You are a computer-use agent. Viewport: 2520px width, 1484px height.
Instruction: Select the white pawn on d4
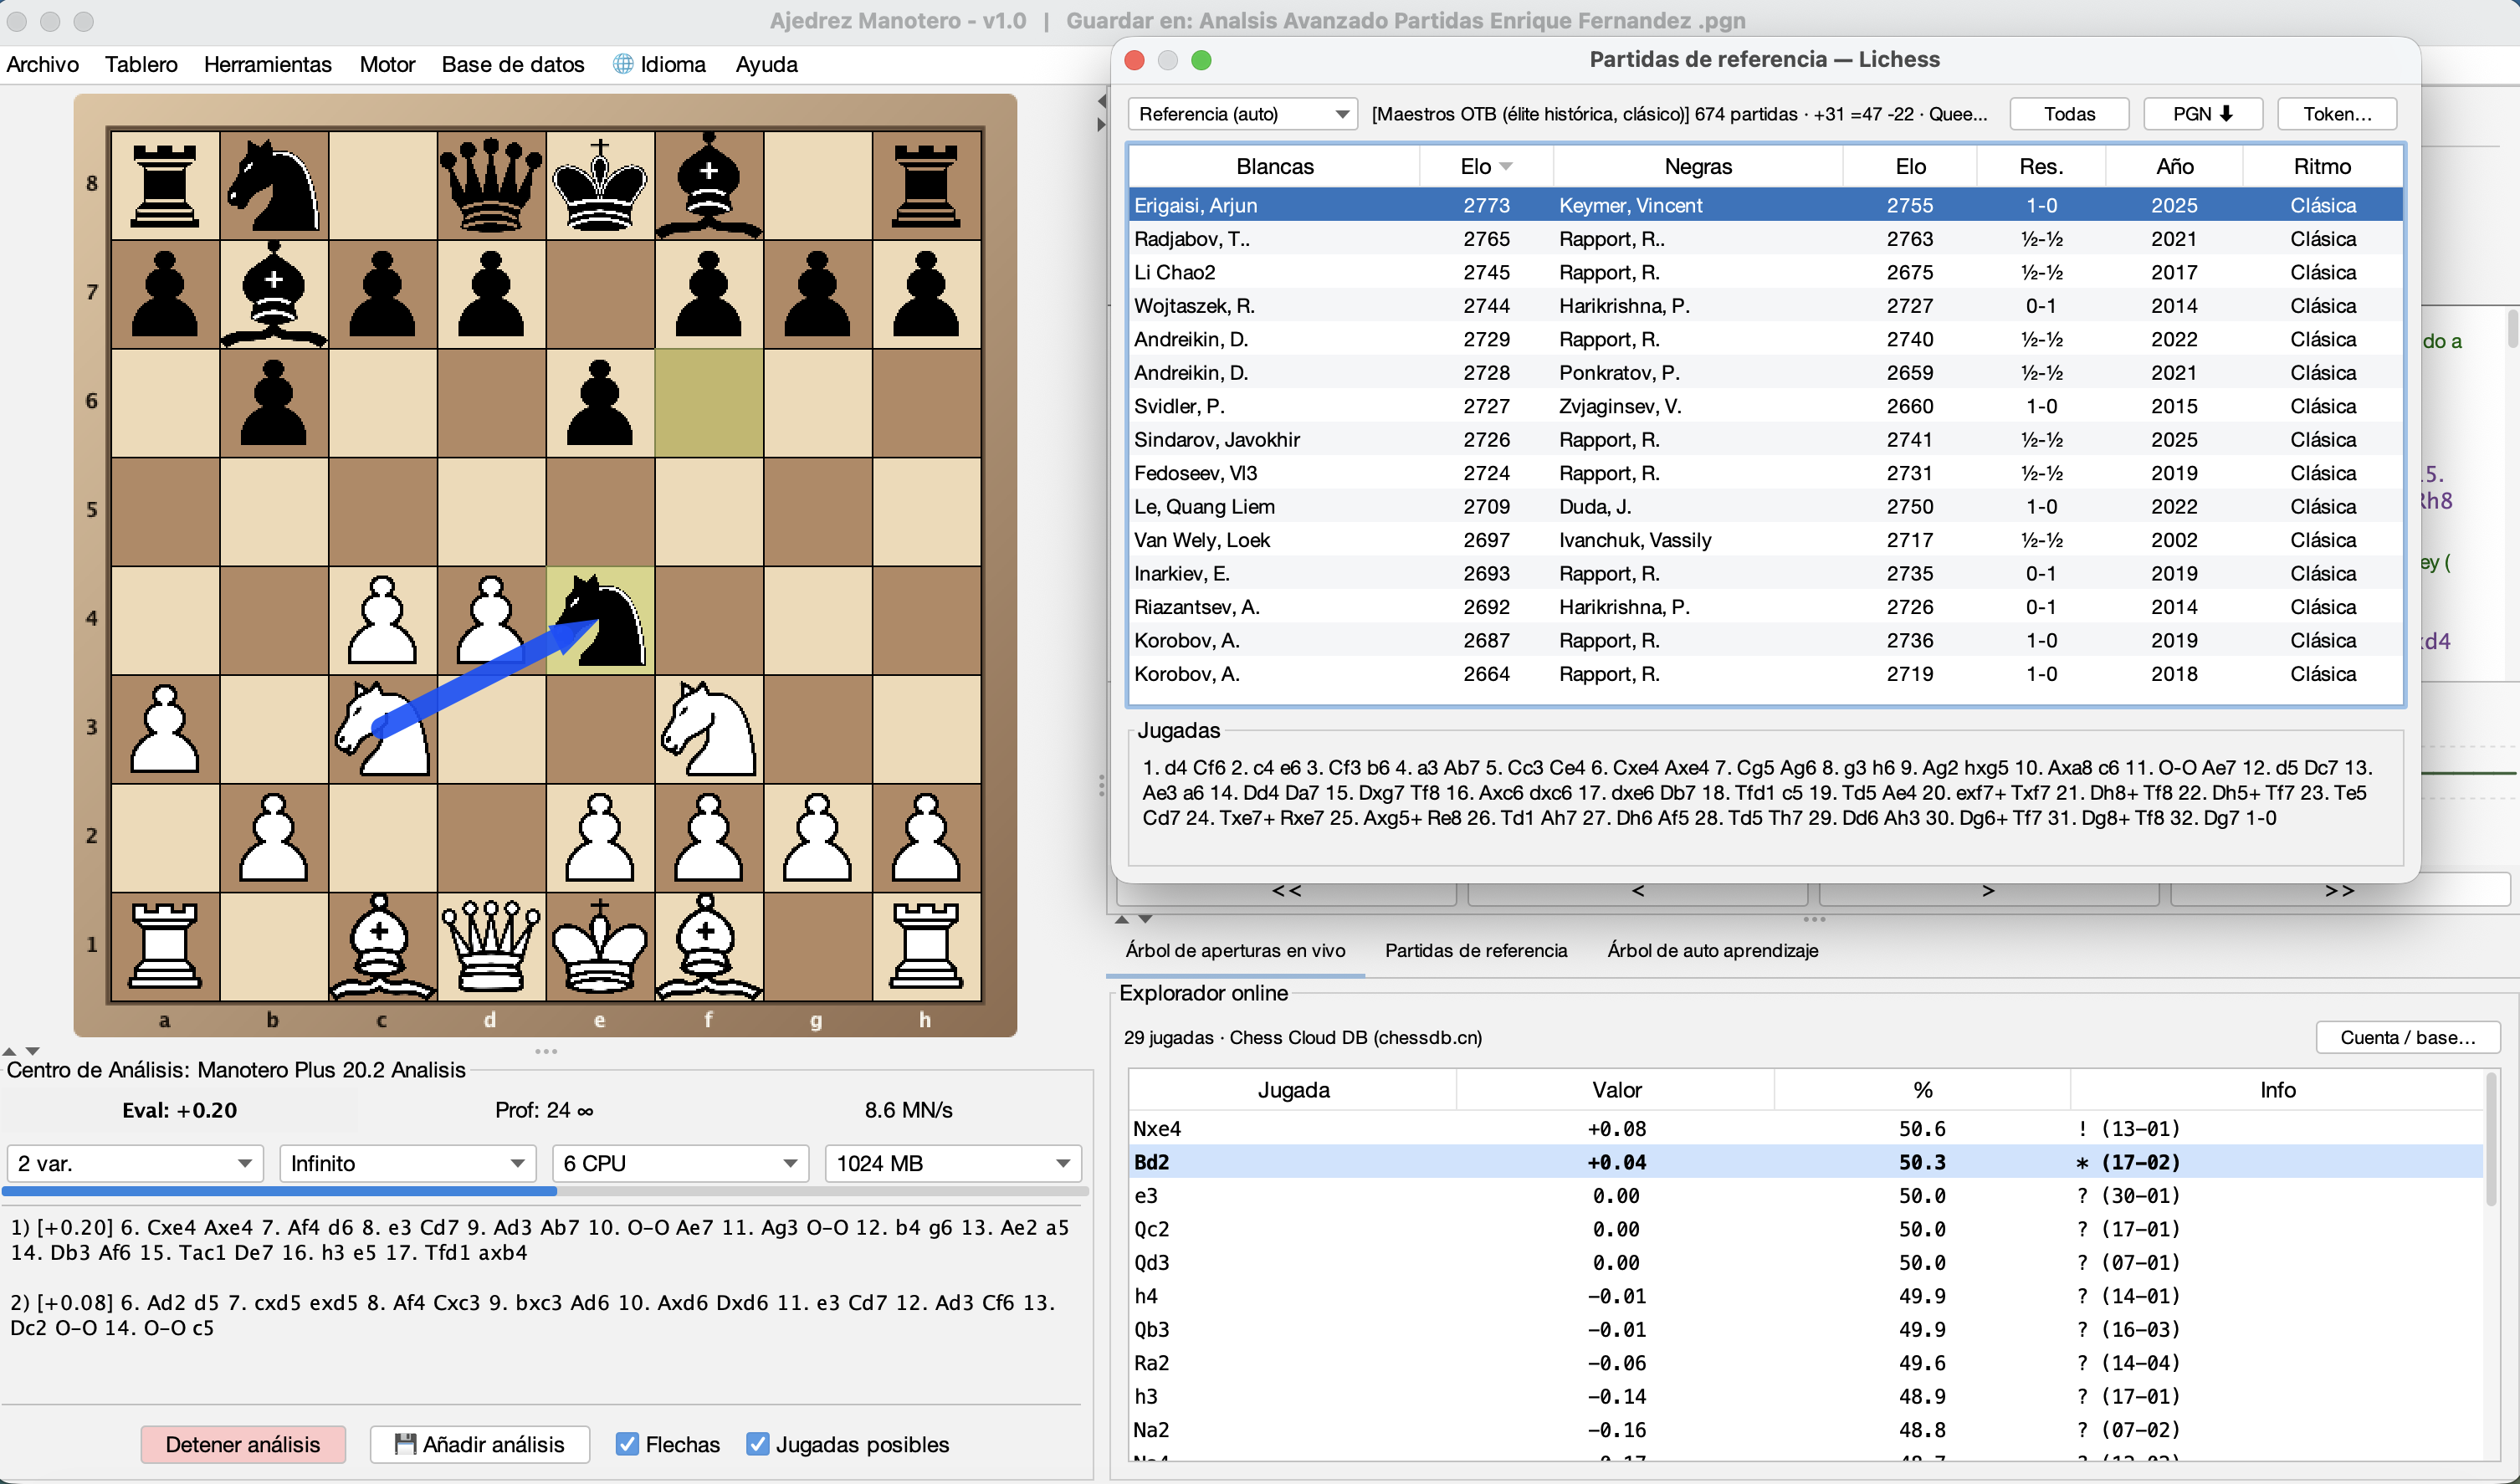tap(490, 620)
